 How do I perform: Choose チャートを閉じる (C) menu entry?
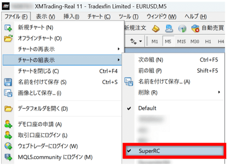click(x=62, y=71)
